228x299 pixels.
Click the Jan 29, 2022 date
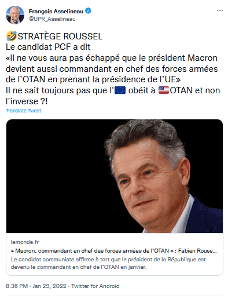(49, 286)
